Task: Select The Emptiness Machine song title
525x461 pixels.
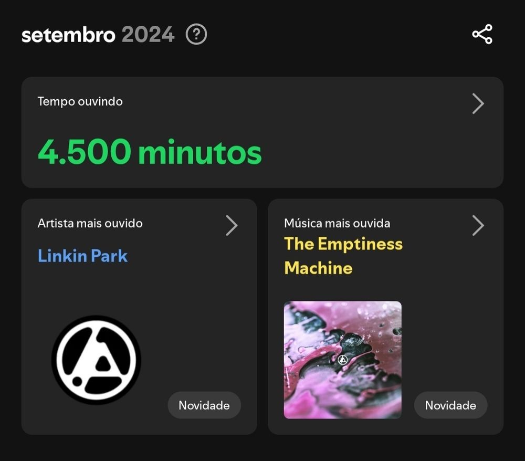Action: click(343, 256)
